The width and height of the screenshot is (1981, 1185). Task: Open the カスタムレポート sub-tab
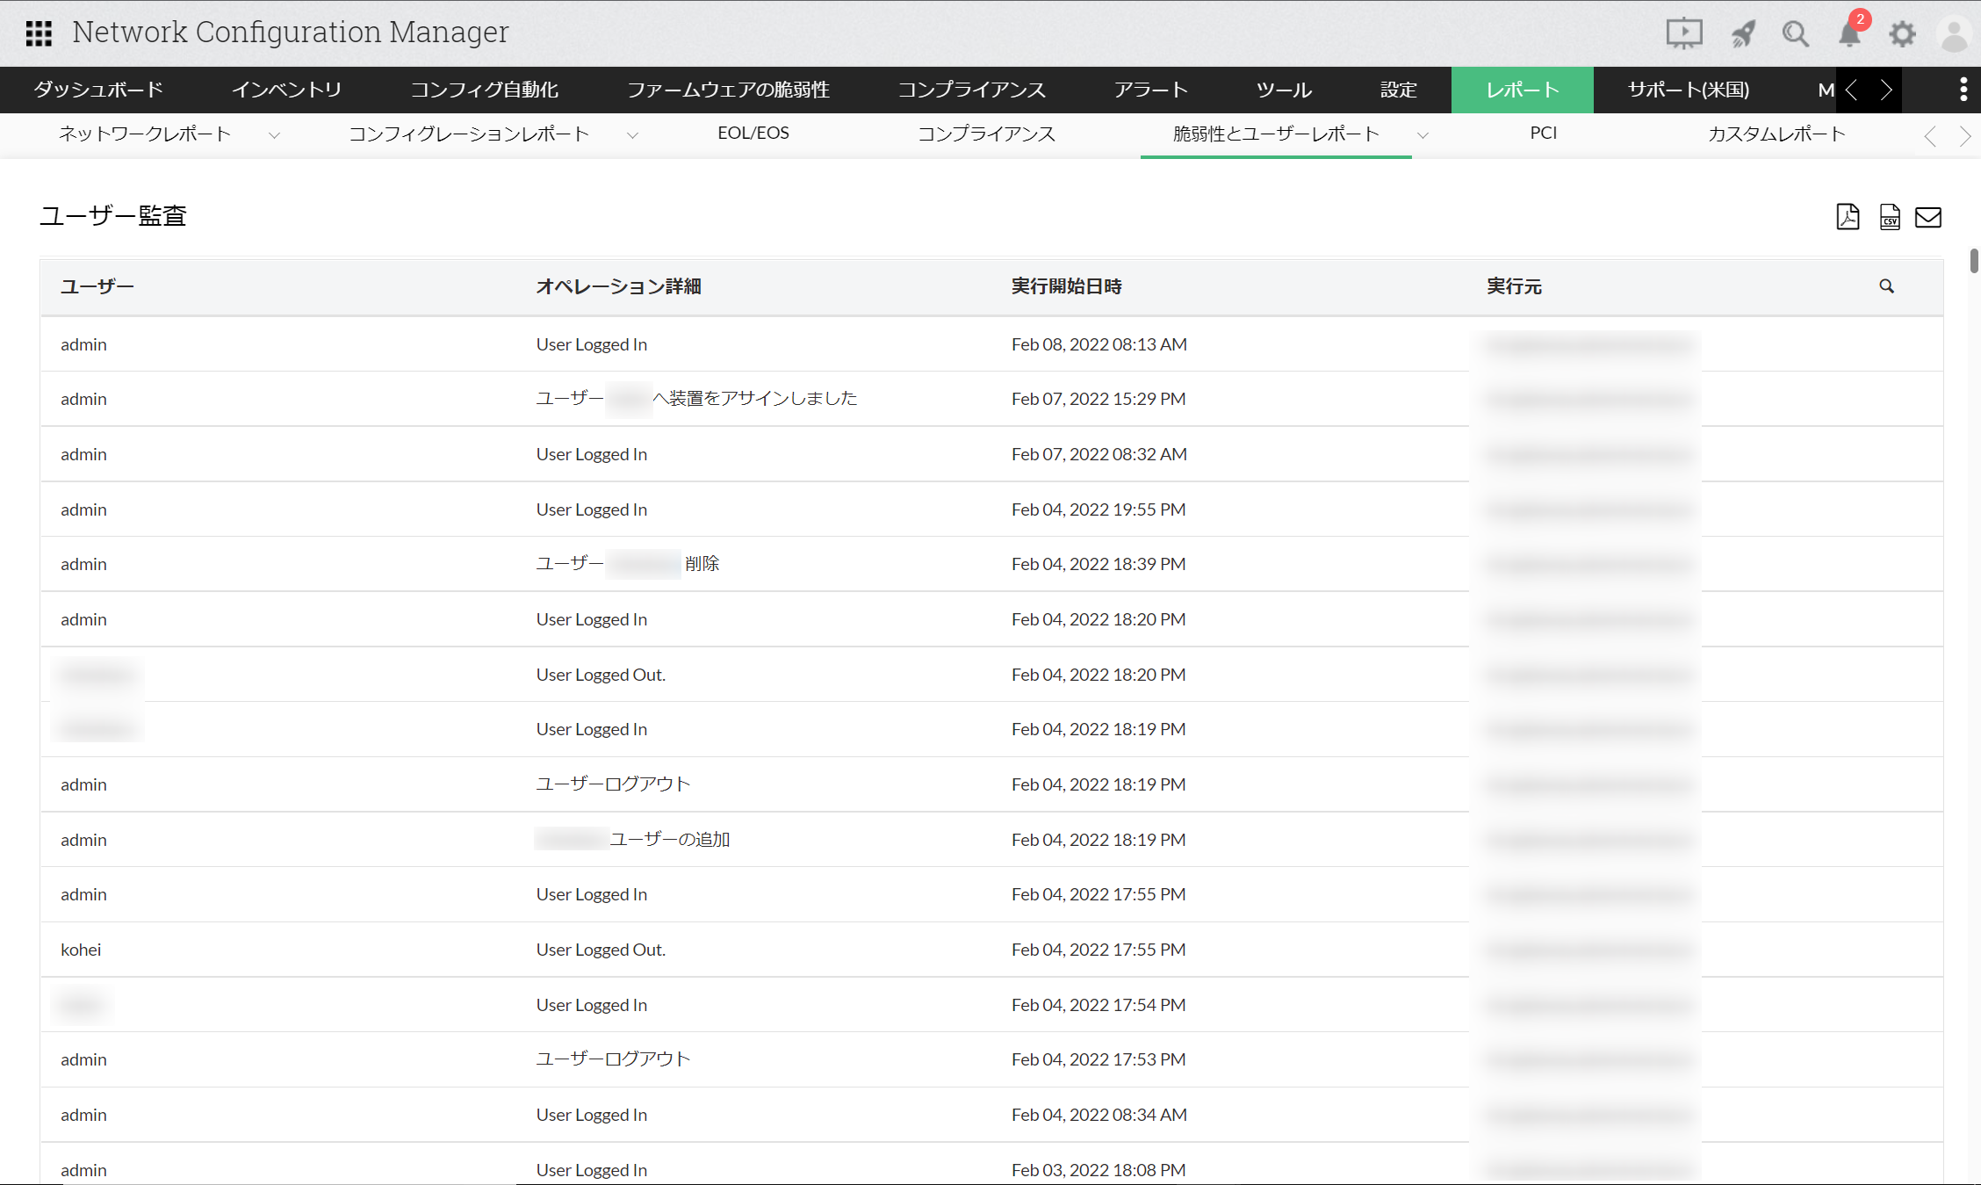tap(1776, 134)
